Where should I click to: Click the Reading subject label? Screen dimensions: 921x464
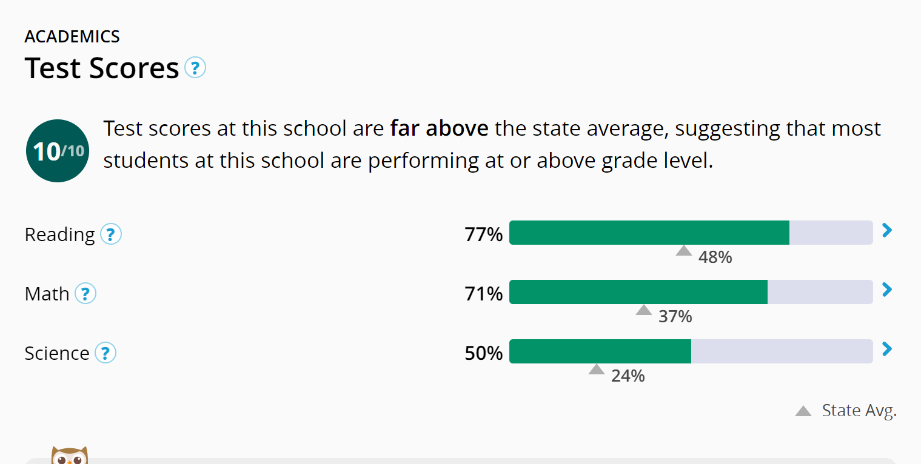point(59,234)
